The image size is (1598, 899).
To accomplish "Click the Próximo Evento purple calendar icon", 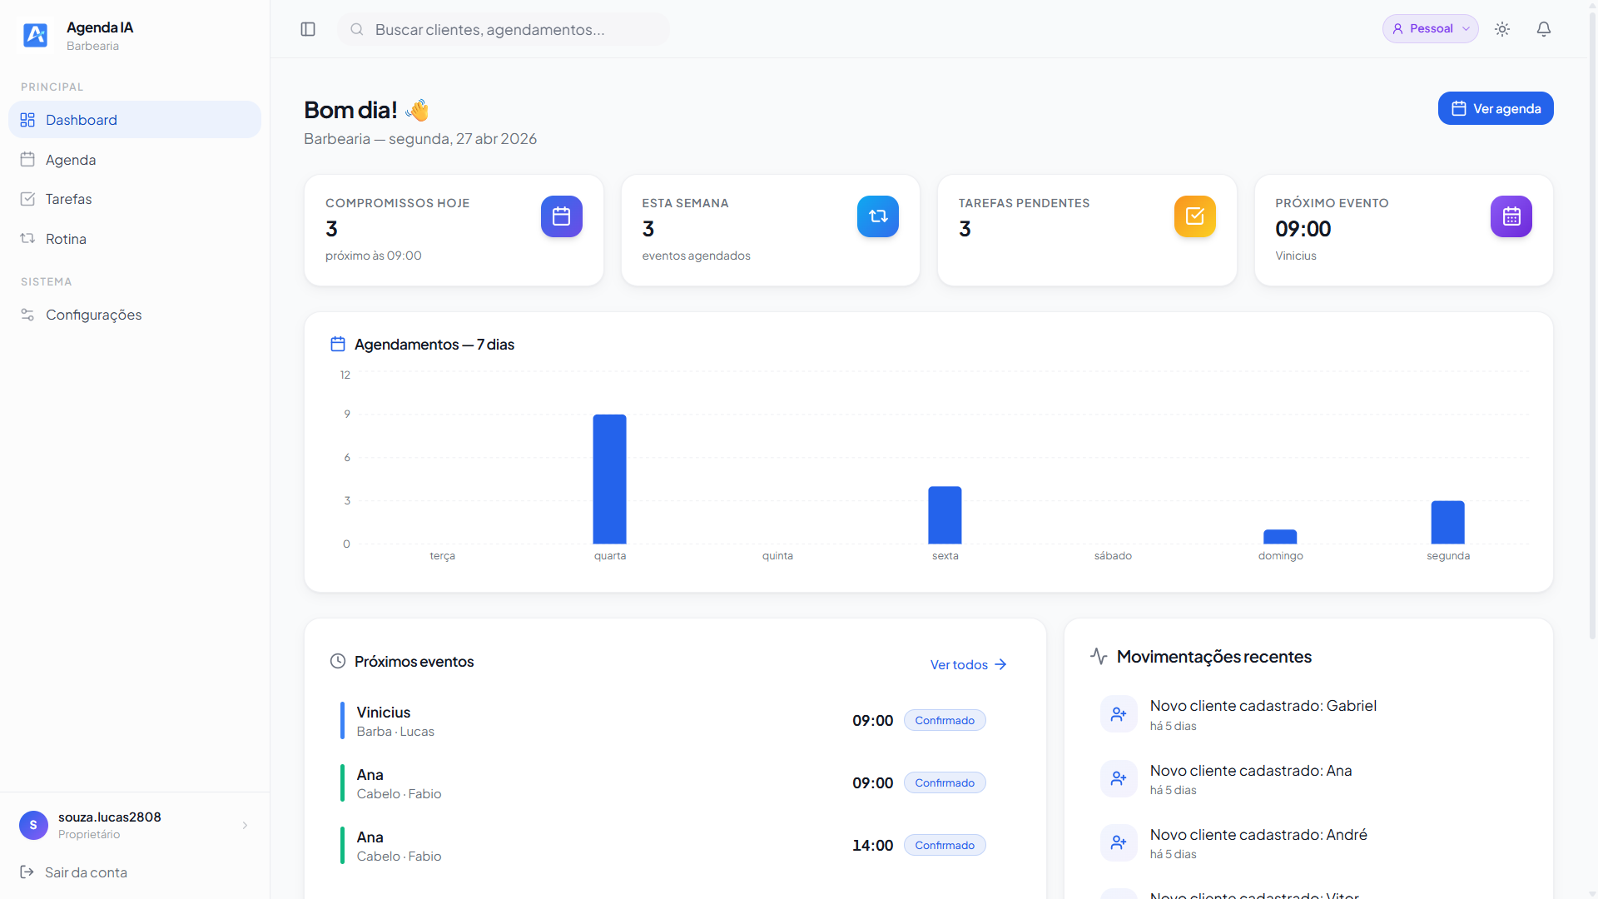I will coord(1511,216).
